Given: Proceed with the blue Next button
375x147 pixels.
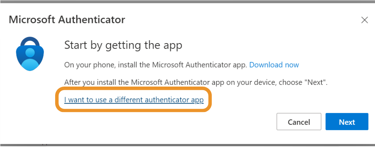Looking at the screenshot, I should coord(347,122).
